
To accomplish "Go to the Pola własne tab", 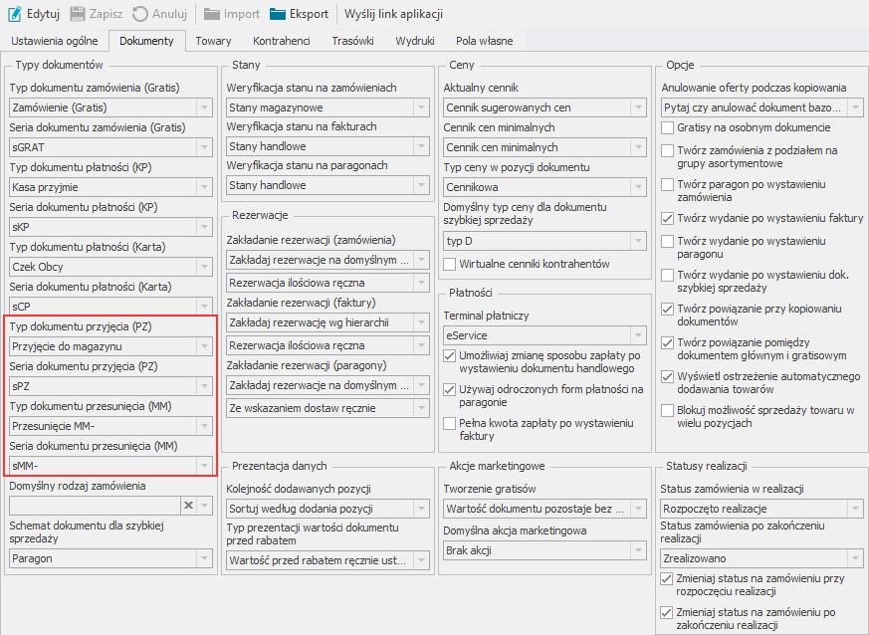I will (485, 41).
